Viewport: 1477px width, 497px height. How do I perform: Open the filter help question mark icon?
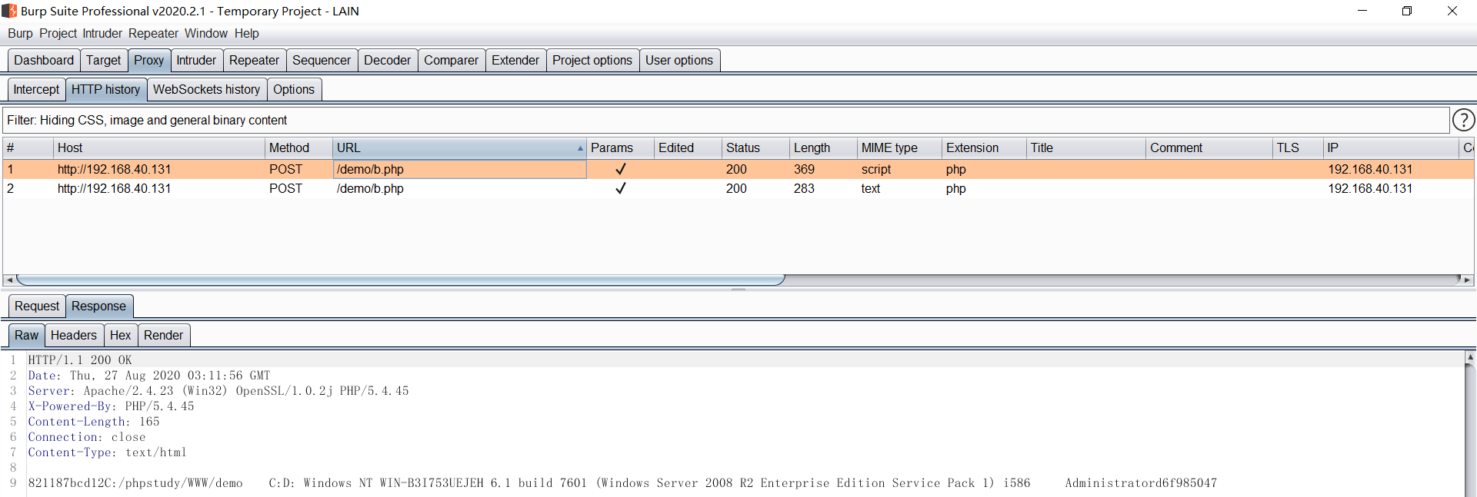tap(1463, 120)
